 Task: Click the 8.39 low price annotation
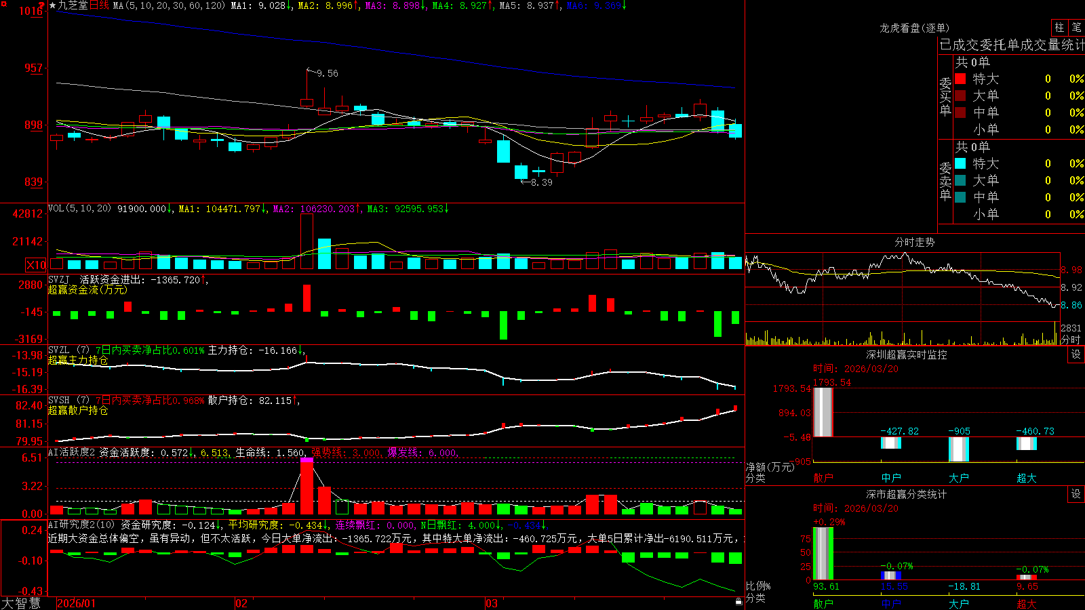point(541,182)
